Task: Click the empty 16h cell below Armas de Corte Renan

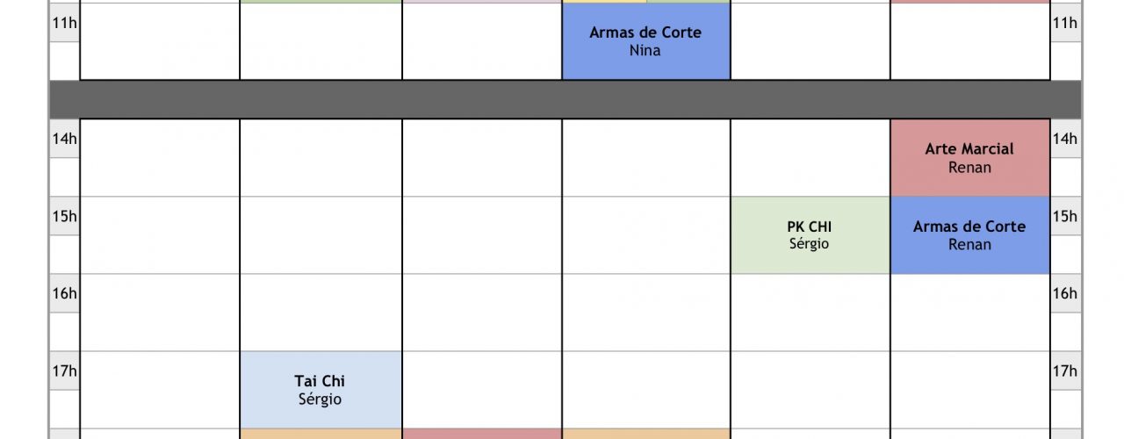Action: (969, 313)
